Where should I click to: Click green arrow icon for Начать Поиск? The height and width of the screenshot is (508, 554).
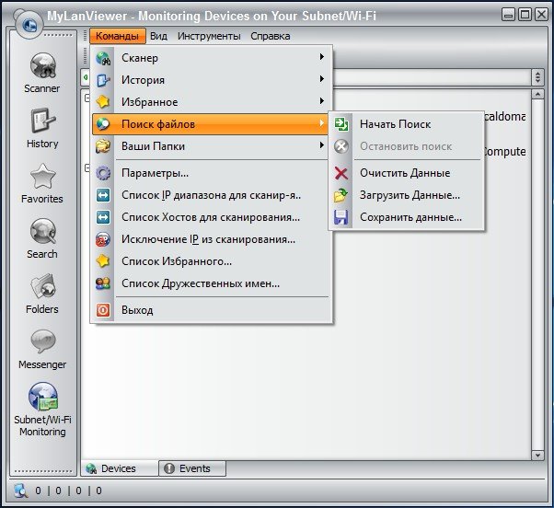coord(341,124)
